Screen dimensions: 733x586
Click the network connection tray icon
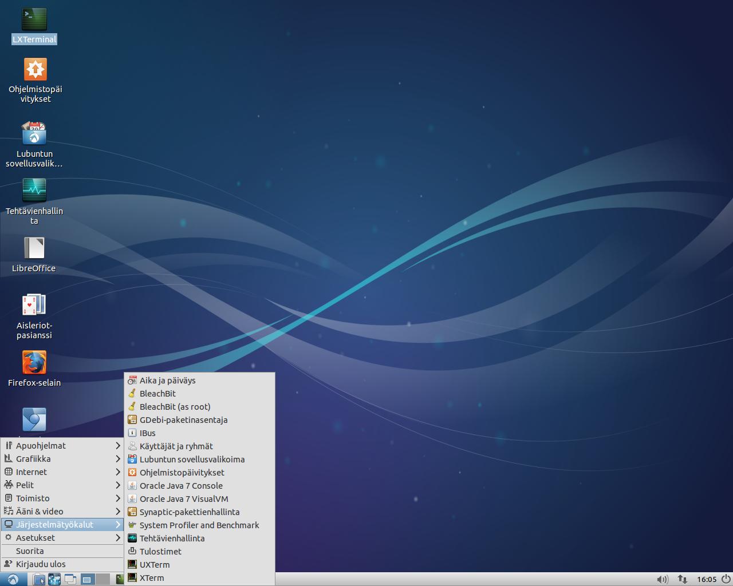pos(682,579)
